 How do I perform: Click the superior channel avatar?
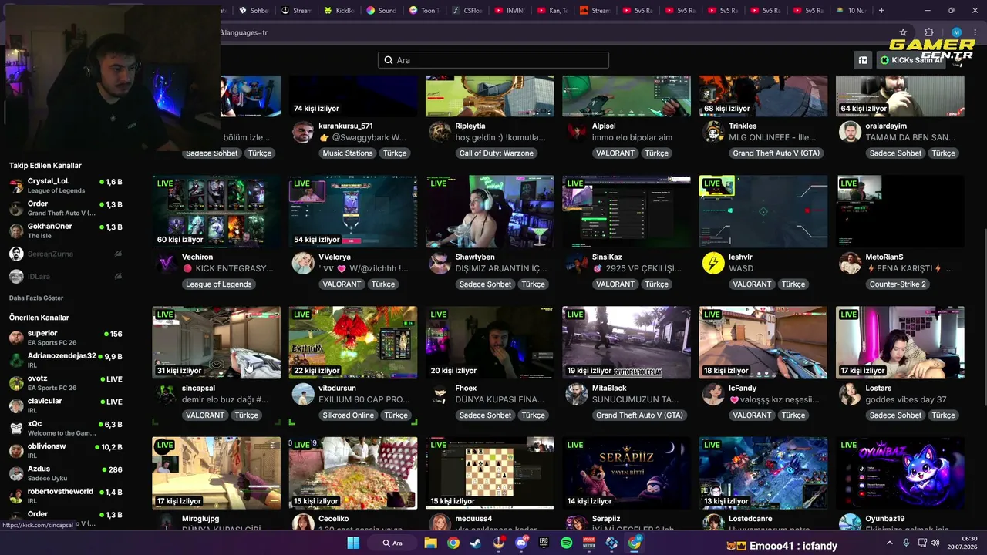click(16, 338)
